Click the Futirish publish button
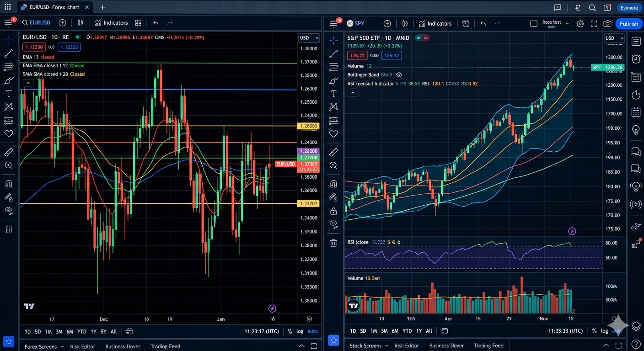The image size is (644, 351). click(629, 24)
